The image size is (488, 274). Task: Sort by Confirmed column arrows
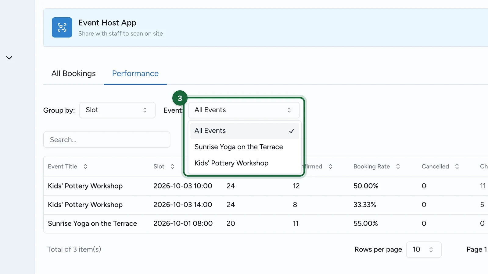[330, 167]
